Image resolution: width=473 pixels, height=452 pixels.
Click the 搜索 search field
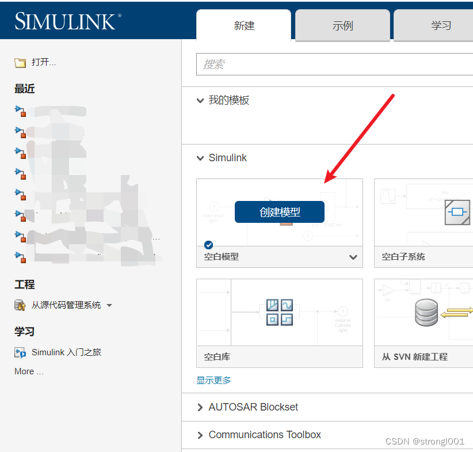[334, 64]
